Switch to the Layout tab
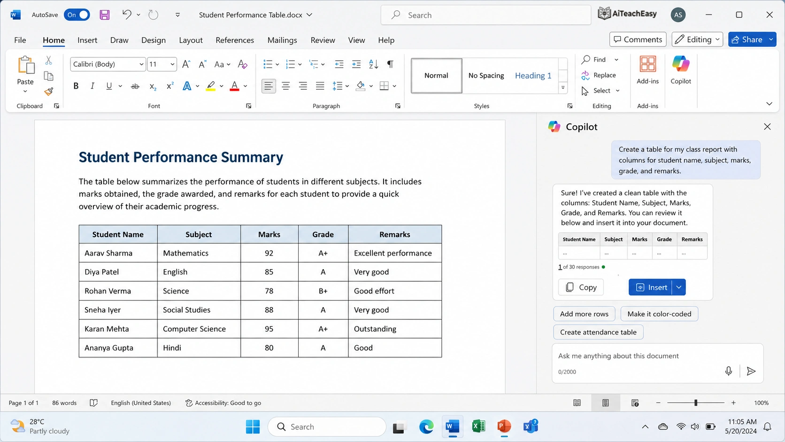 [x=191, y=40]
